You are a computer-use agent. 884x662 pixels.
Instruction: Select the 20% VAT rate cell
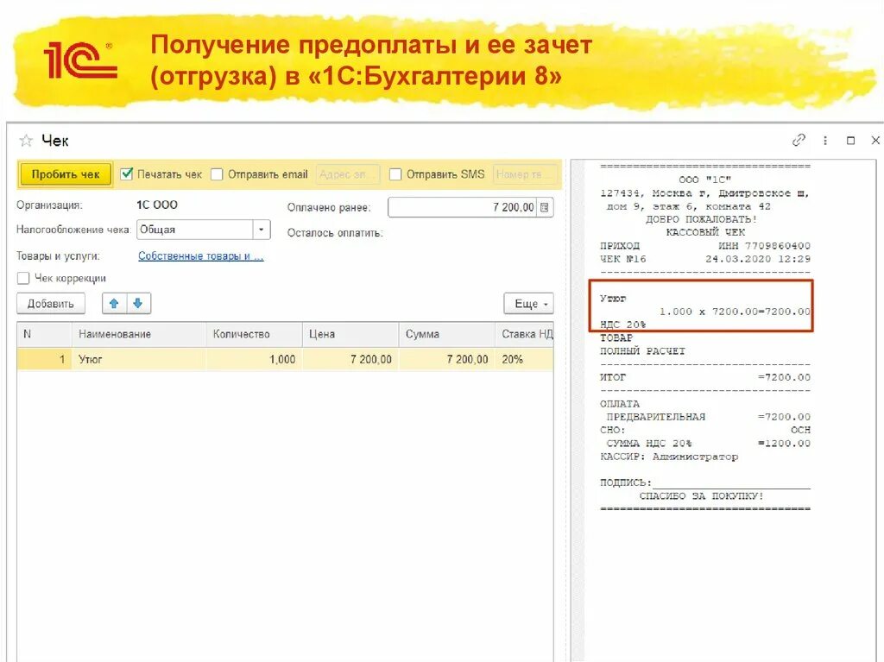point(524,359)
